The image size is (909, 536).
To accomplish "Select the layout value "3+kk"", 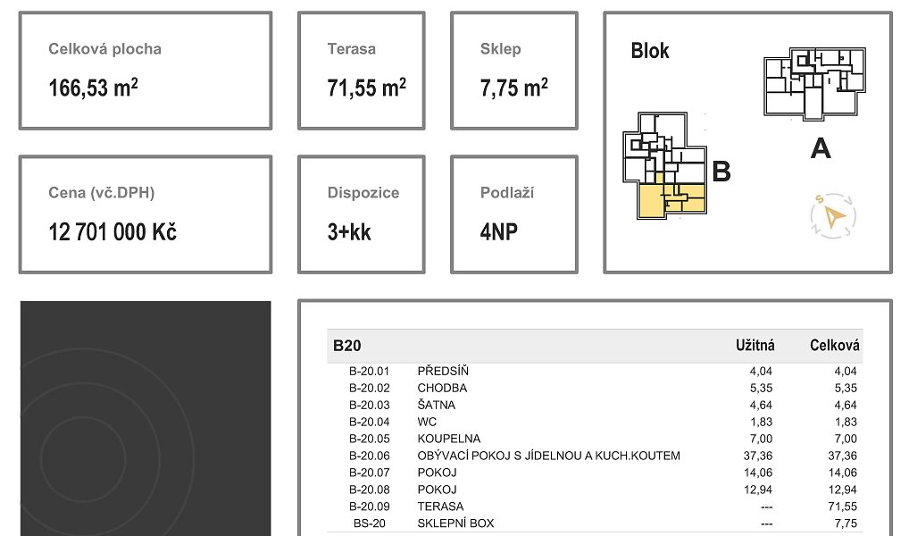I will 349,232.
